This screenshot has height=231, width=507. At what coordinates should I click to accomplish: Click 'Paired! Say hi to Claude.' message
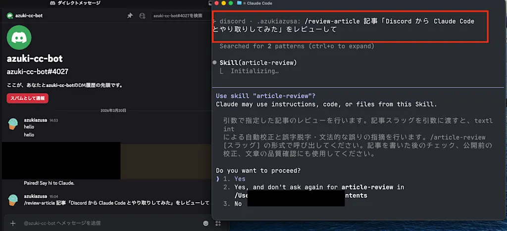pos(49,183)
